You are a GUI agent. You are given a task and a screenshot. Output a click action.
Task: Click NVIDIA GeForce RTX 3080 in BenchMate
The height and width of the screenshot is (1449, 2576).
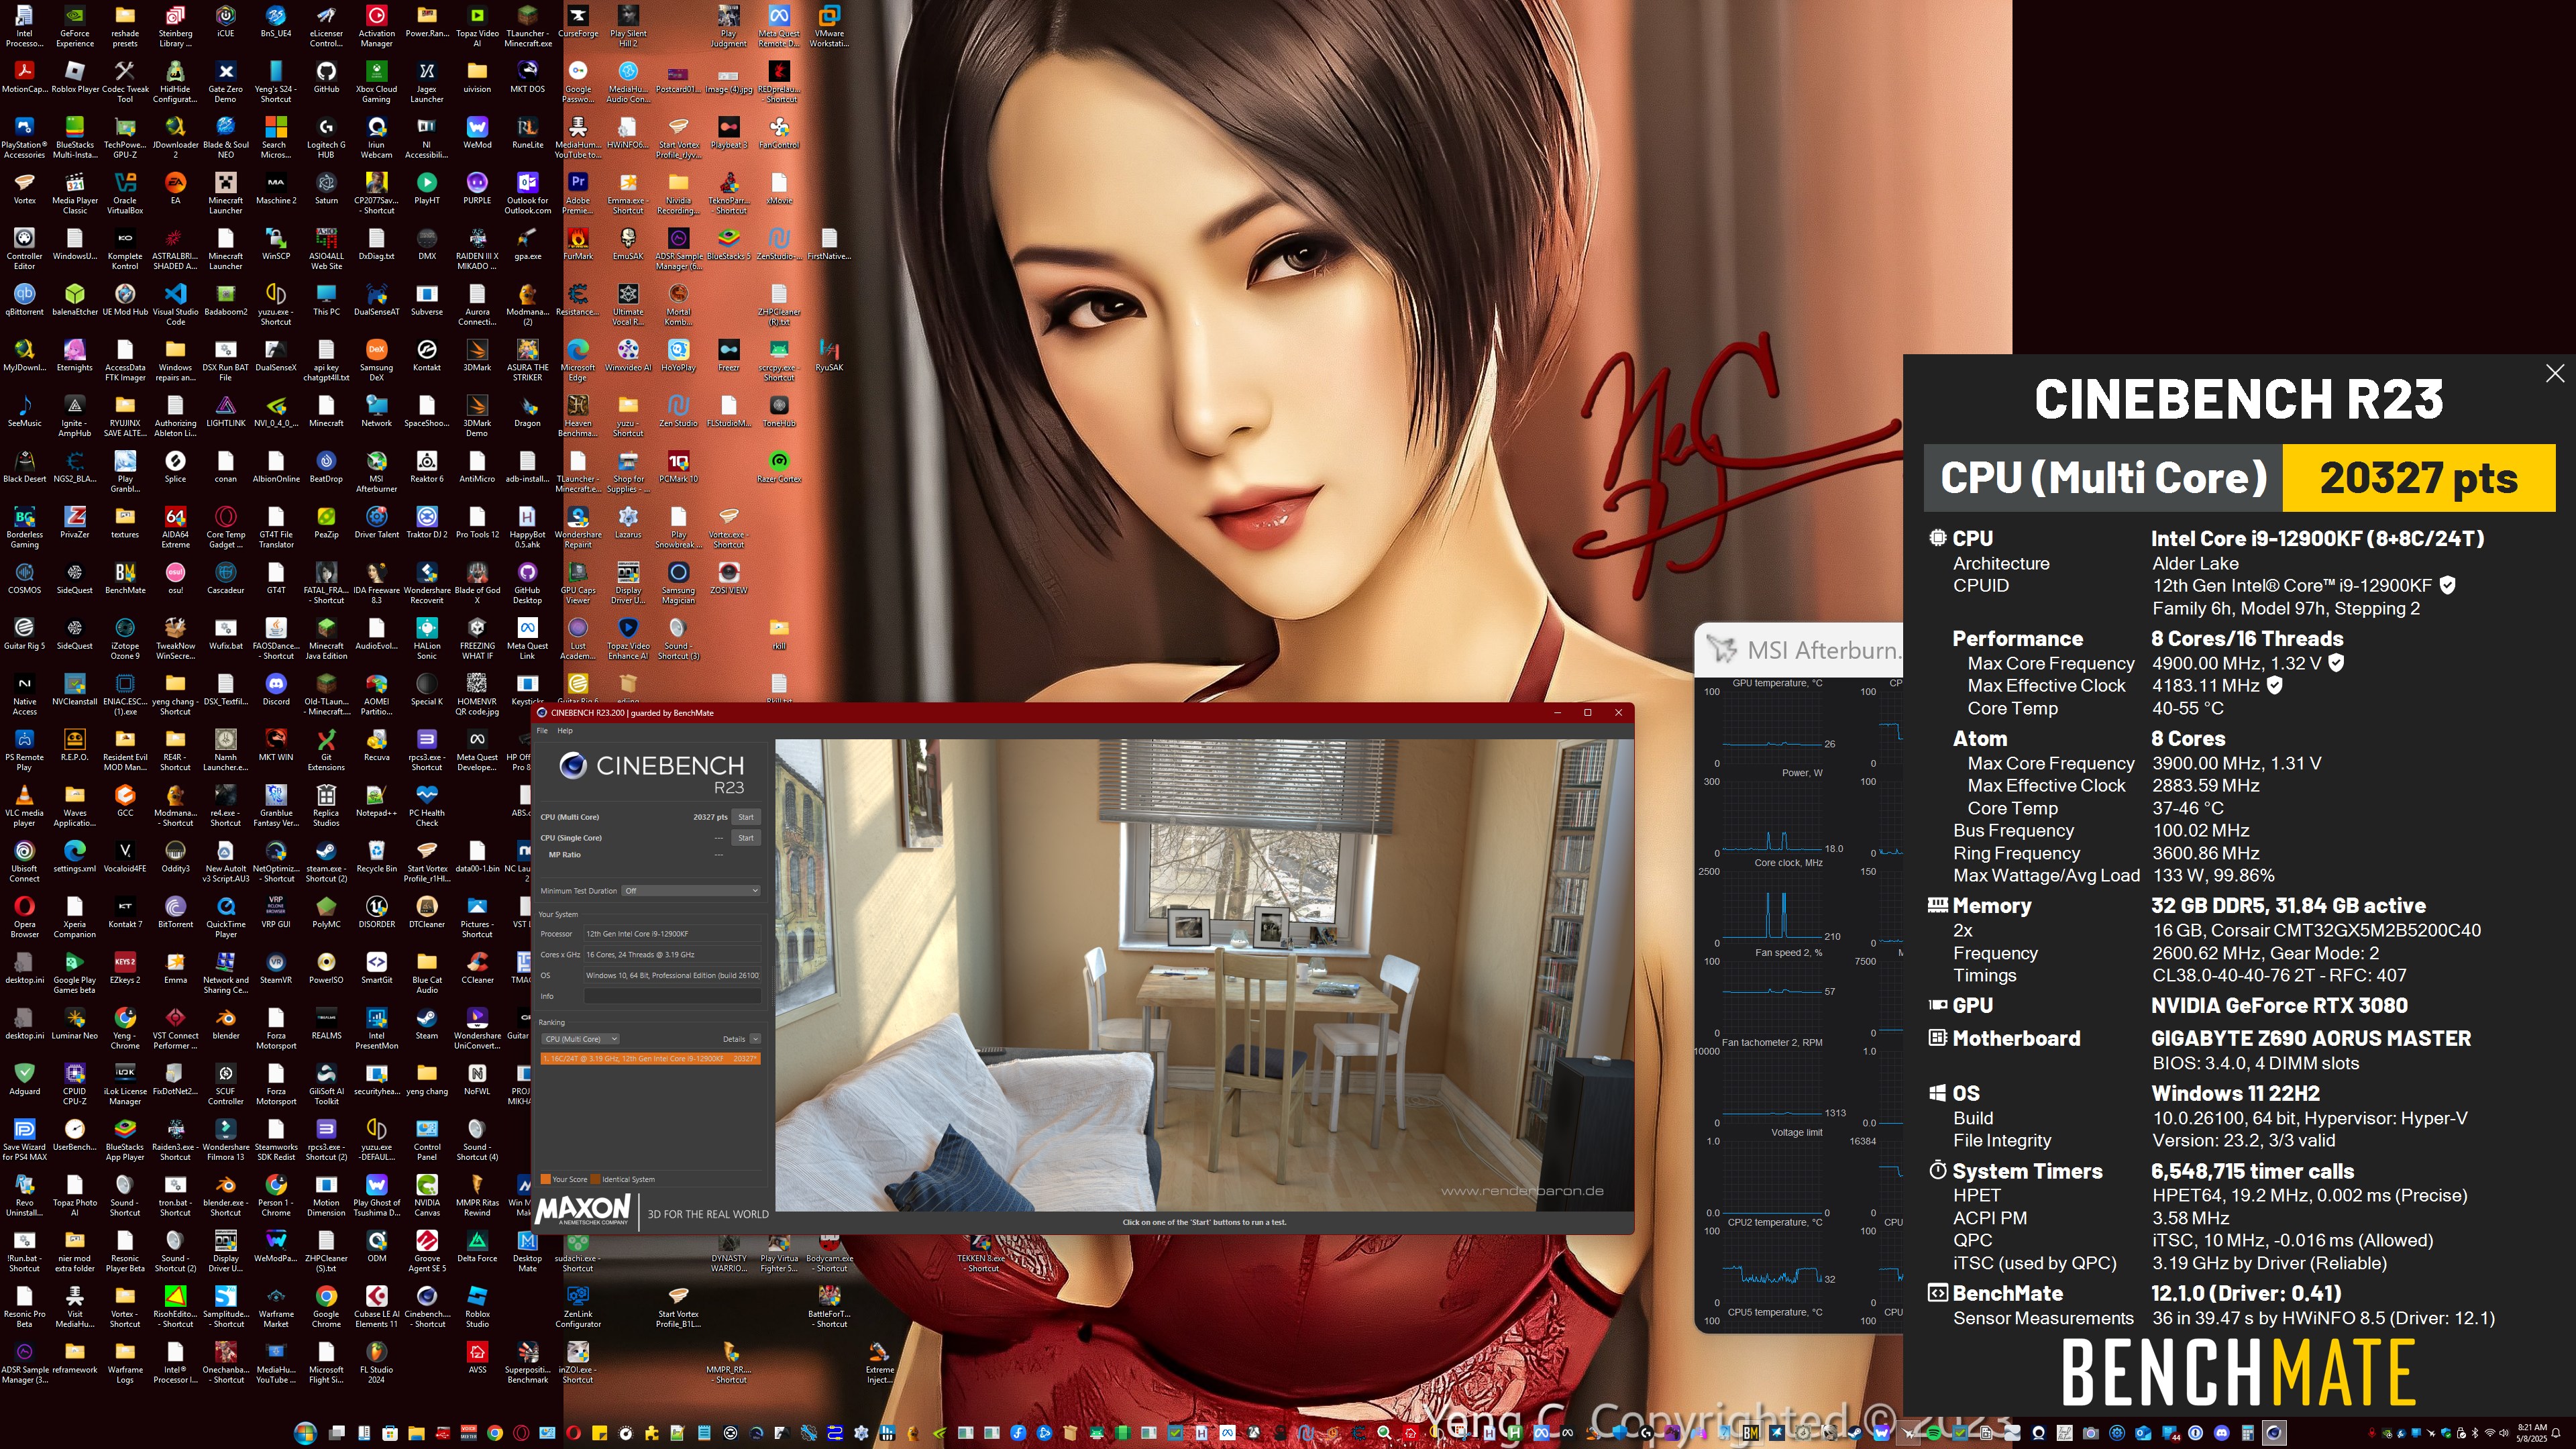pyautogui.click(x=2279, y=1006)
